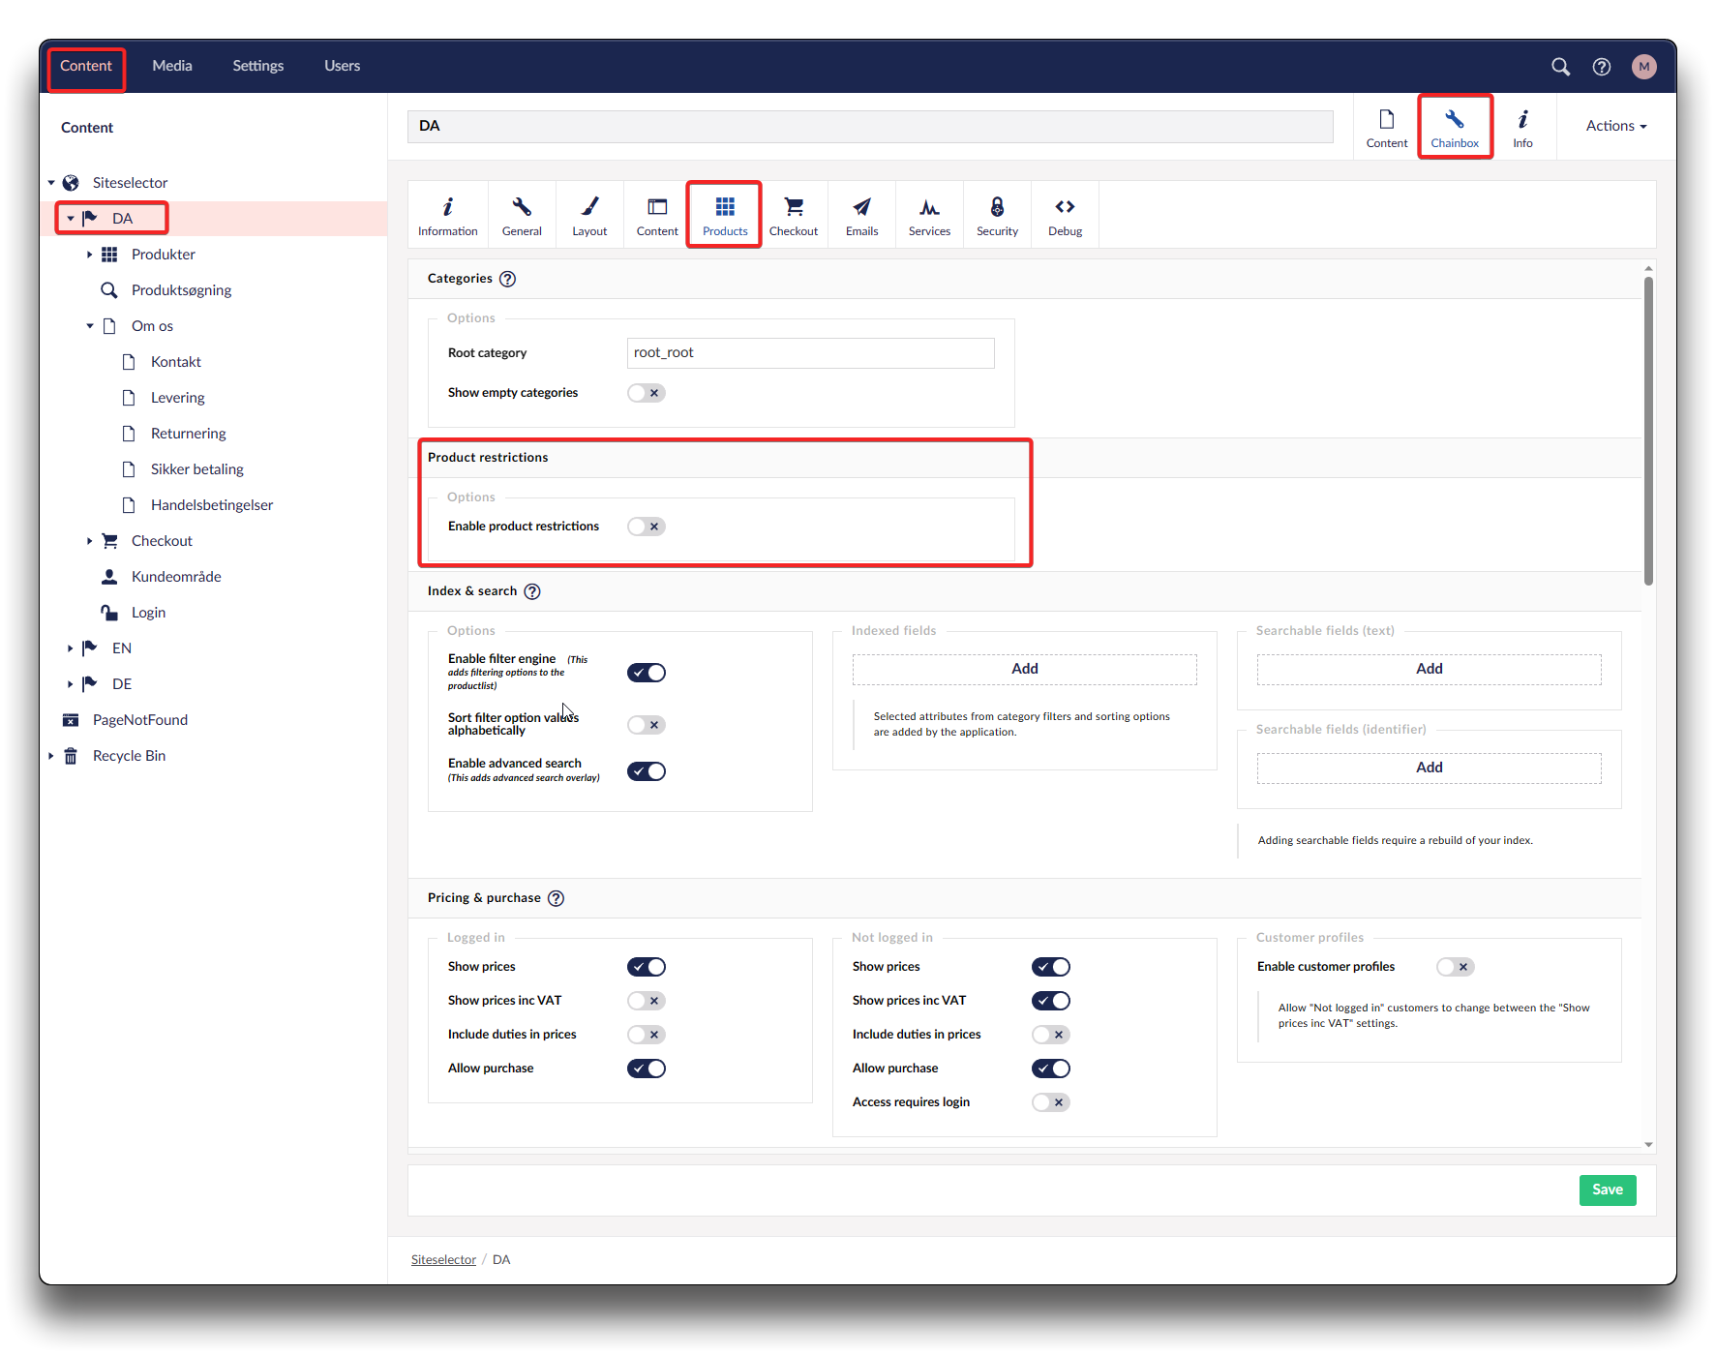Click the vertical scrollbar thumb
1716x1355 pixels.
coord(1647,431)
